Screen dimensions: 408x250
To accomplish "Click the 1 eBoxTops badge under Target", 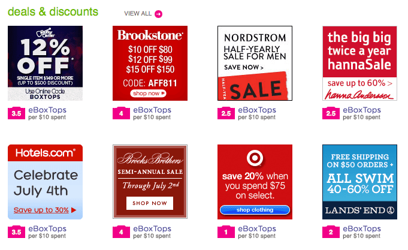I will (226, 232).
